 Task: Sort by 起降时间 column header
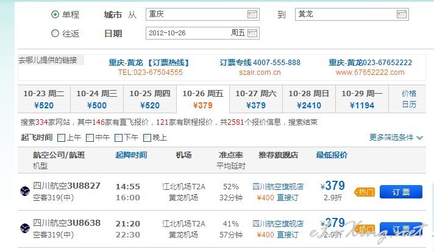tap(131, 155)
